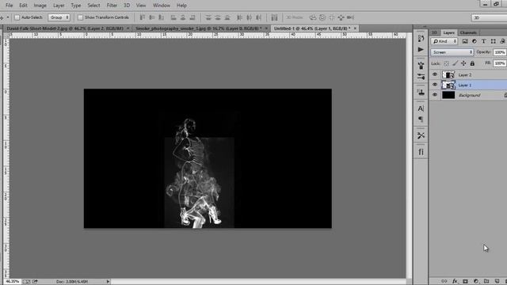Open the Group auto-select dropdown

[x=59, y=17]
